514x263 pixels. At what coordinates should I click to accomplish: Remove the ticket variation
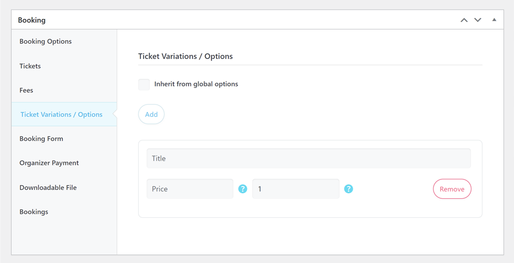tap(452, 189)
